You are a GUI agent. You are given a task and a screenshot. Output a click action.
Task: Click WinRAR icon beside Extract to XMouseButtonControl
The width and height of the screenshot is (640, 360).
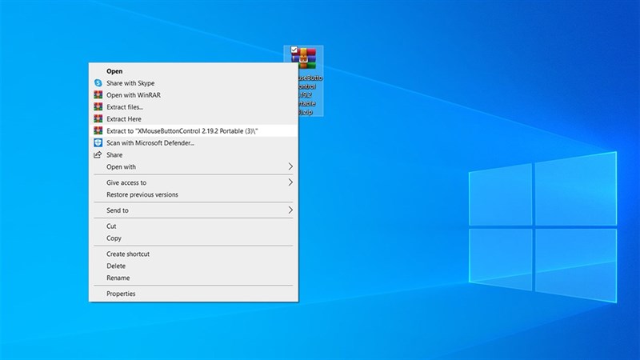(x=98, y=131)
